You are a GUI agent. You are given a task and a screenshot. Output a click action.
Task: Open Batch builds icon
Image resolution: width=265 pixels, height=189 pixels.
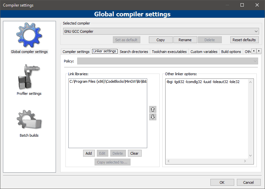click(x=29, y=120)
